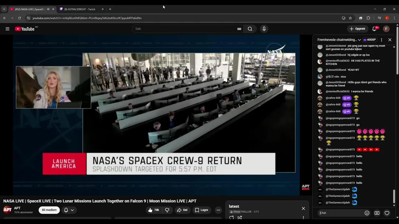Open the YouTube hamburger guide menu
Image resolution: width=399 pixels, height=224 pixels.
point(7,29)
